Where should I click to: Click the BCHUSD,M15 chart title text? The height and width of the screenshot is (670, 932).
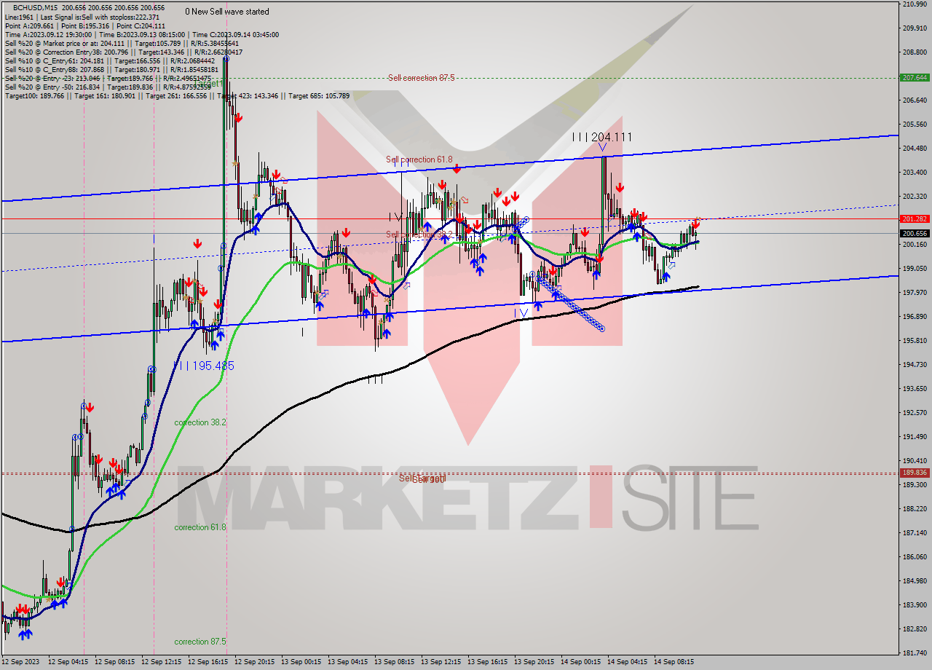(35, 7)
